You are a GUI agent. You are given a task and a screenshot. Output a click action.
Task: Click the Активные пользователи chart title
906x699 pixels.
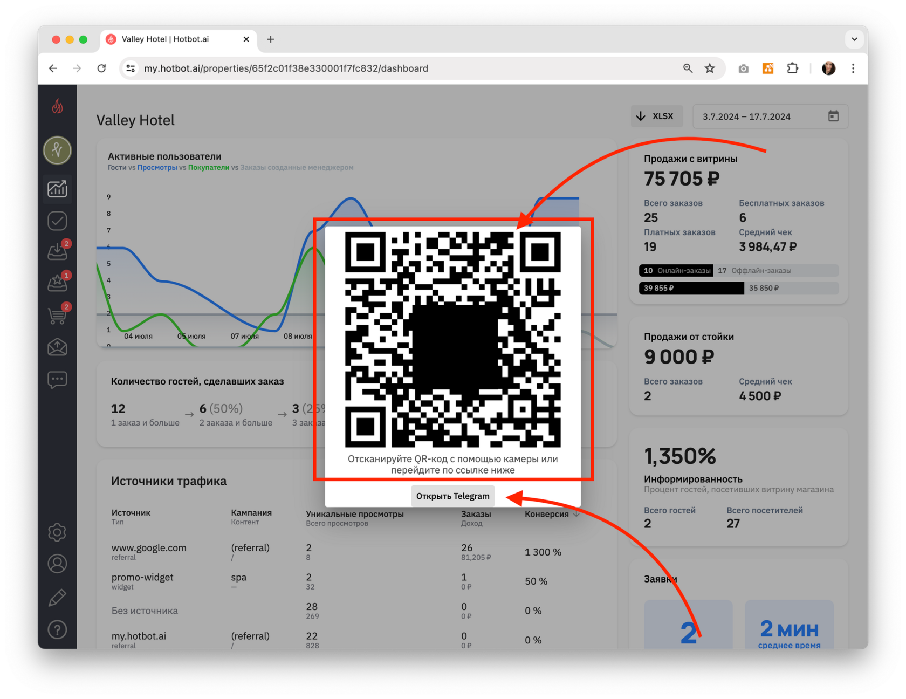(164, 156)
